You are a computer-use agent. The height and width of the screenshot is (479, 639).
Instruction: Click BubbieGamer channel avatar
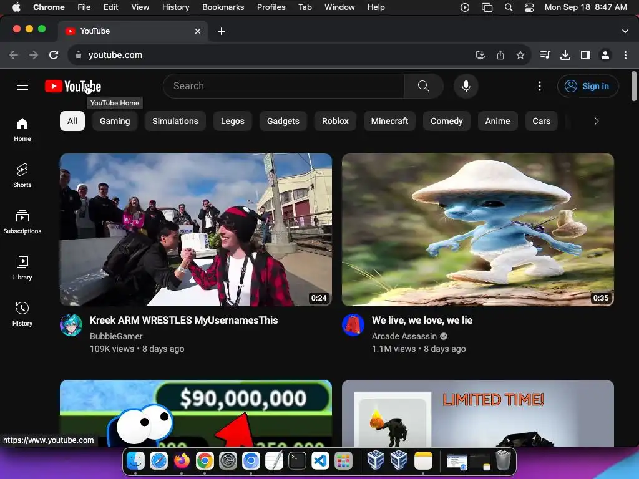click(x=71, y=325)
